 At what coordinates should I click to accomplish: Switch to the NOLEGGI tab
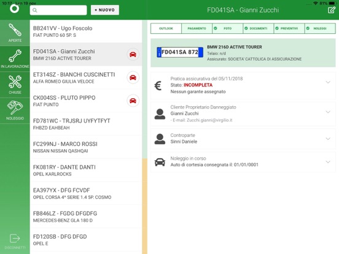(320, 28)
